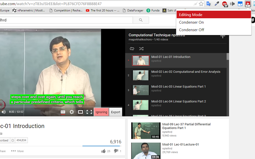Click the speaker extension icon in toolbar
Viewport: 255px width, 159px height.
[x=232, y=4]
